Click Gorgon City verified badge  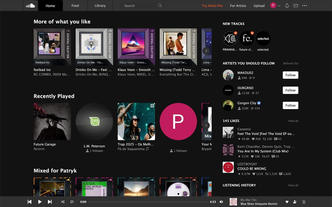click(259, 103)
